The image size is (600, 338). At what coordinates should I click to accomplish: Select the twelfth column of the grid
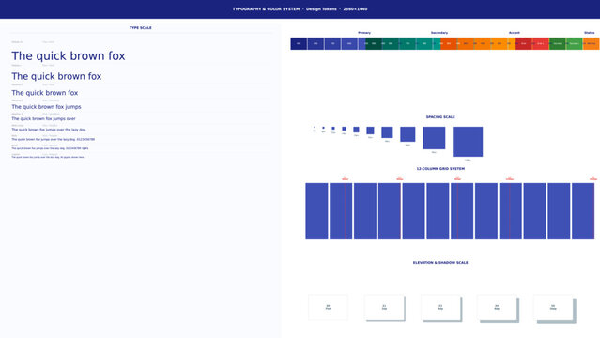tap(583, 211)
